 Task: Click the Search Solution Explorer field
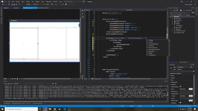[x=181, y=13]
